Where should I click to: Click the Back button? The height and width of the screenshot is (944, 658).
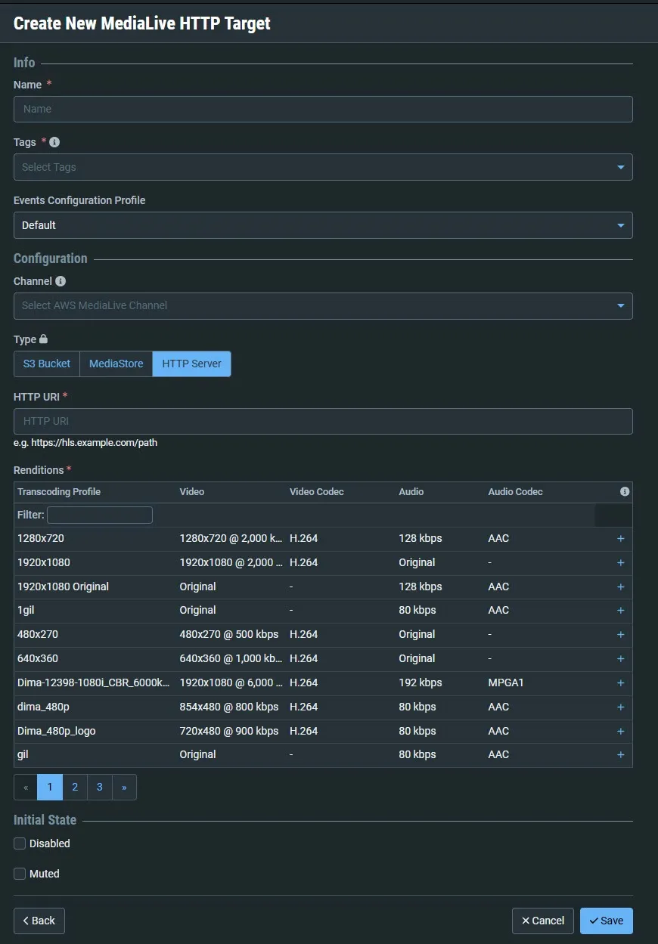(39, 921)
